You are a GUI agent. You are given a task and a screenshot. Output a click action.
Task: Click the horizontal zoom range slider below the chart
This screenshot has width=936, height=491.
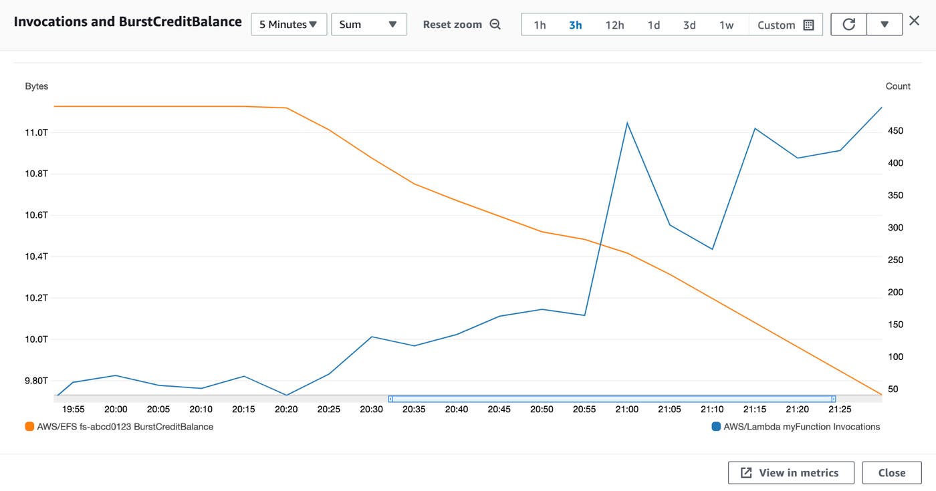[612, 399]
